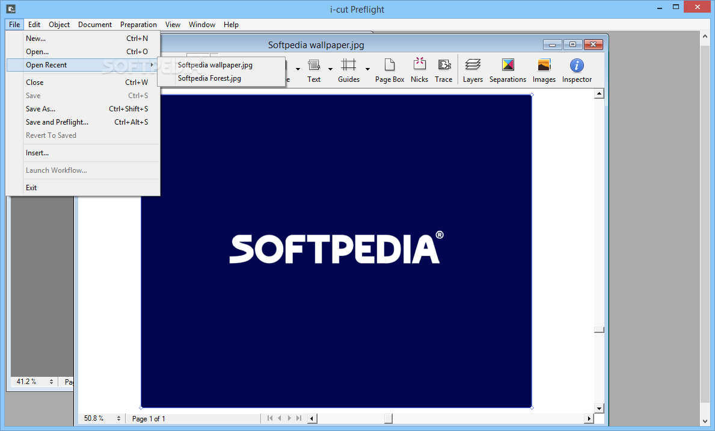Show the Separations panel
715x431 pixels.
(x=508, y=70)
